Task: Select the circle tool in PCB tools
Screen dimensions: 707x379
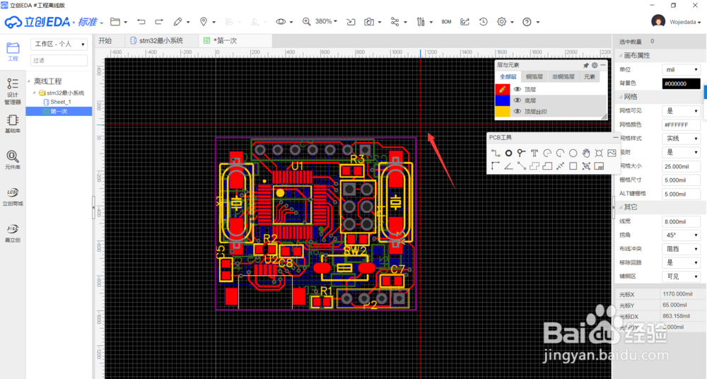Action: pos(573,153)
